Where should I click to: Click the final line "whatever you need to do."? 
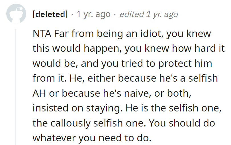coord(91,137)
